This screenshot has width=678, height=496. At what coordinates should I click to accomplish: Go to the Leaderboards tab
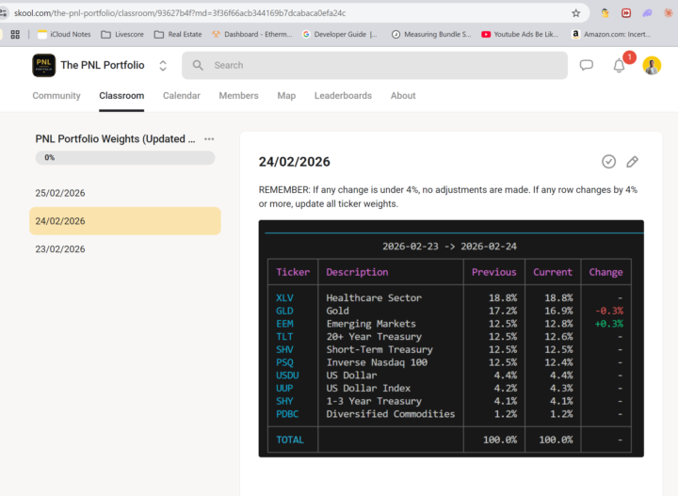pos(343,96)
